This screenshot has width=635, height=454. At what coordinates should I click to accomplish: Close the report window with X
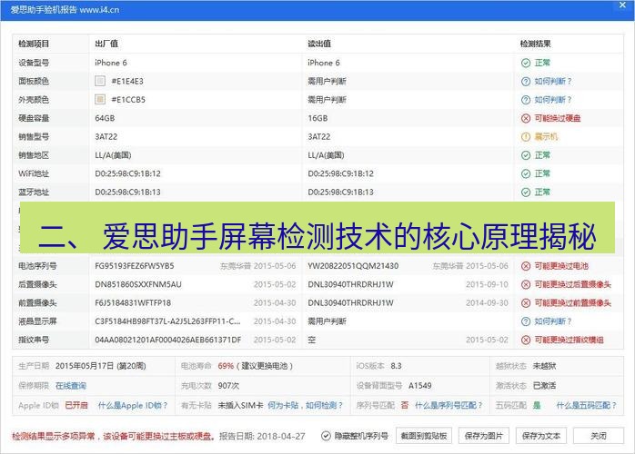(622, 5)
